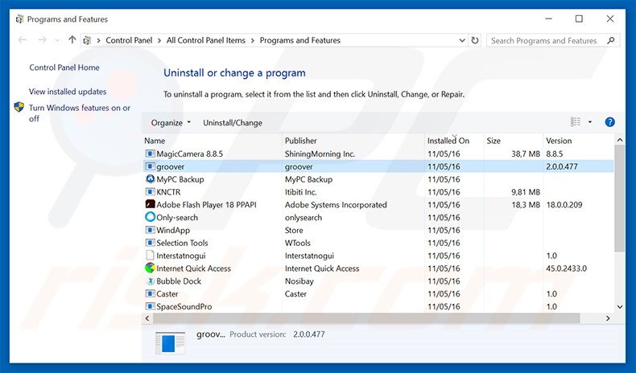Click Control Panel breadcrumb
The height and width of the screenshot is (373, 636).
click(x=129, y=40)
